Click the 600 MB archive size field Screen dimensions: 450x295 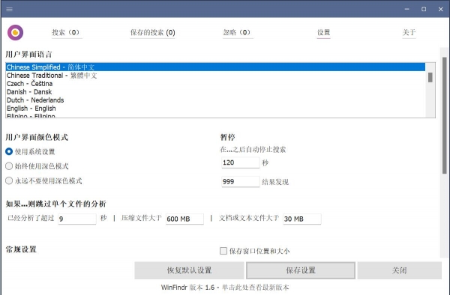pos(184,219)
